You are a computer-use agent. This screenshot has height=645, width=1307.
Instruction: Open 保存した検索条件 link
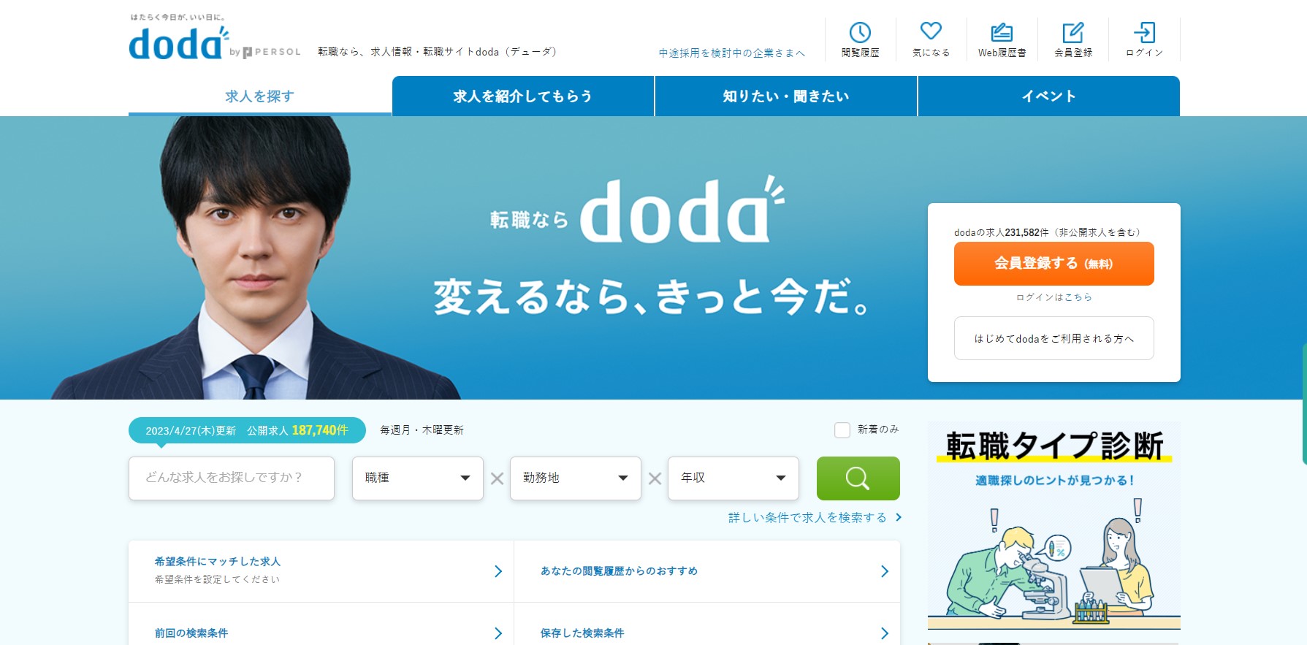582,633
